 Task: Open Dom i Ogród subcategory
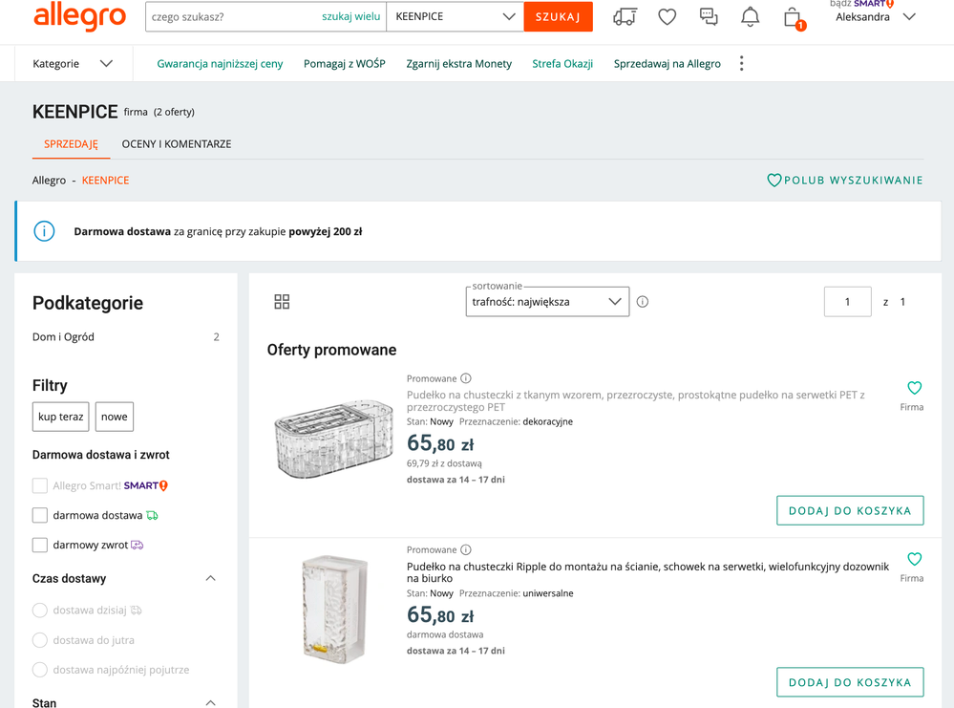[x=63, y=336]
